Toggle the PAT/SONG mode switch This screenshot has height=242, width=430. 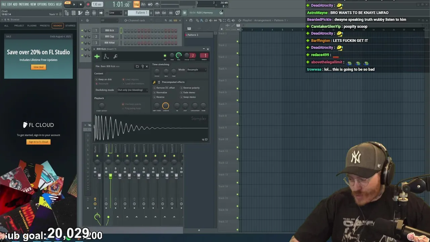(68, 4)
